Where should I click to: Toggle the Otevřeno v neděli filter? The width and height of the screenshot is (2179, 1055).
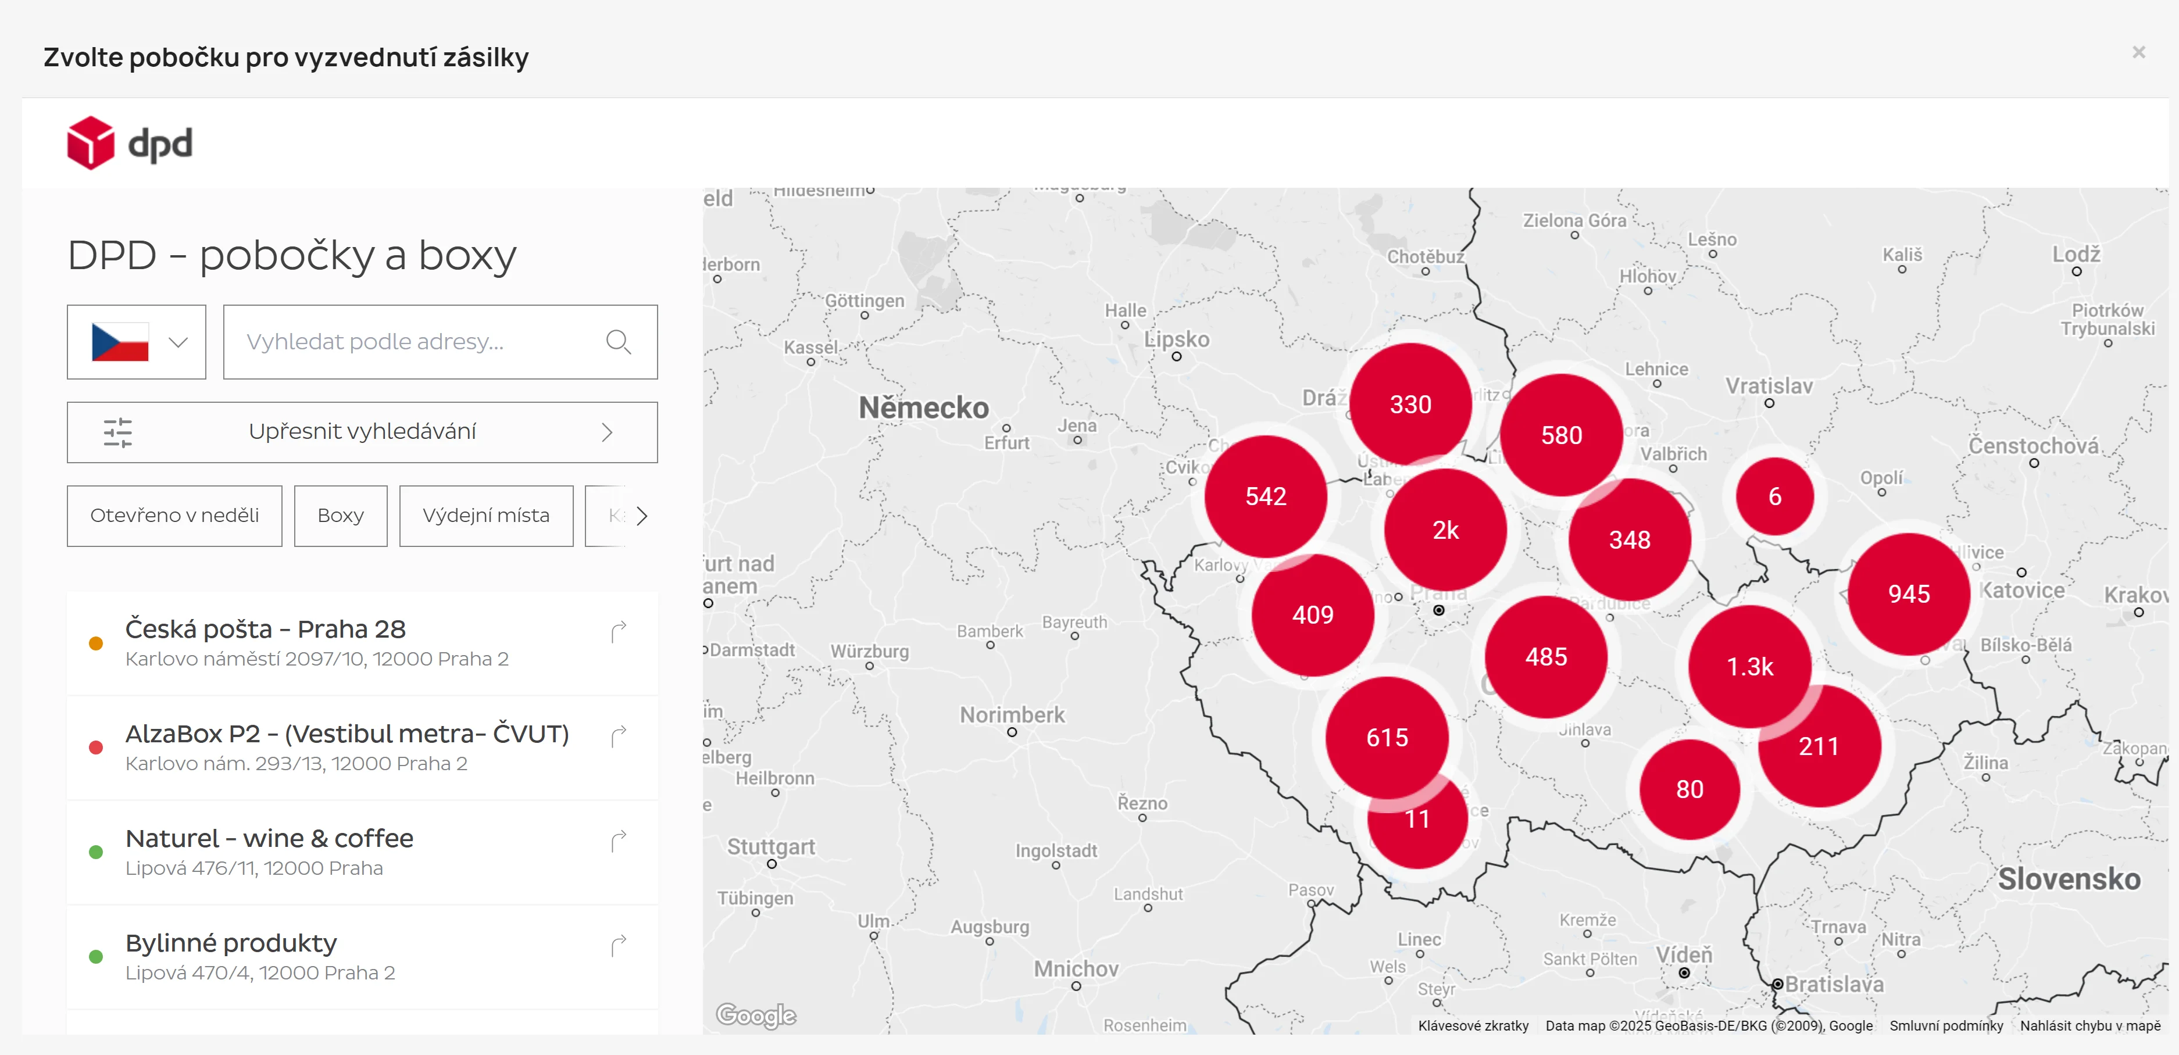coord(174,515)
